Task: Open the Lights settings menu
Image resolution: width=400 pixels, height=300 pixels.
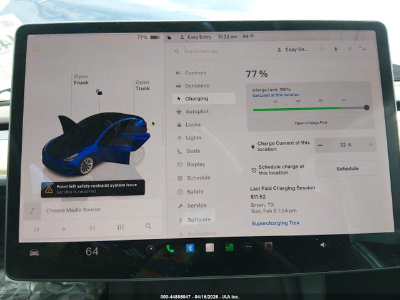Action: (x=189, y=137)
